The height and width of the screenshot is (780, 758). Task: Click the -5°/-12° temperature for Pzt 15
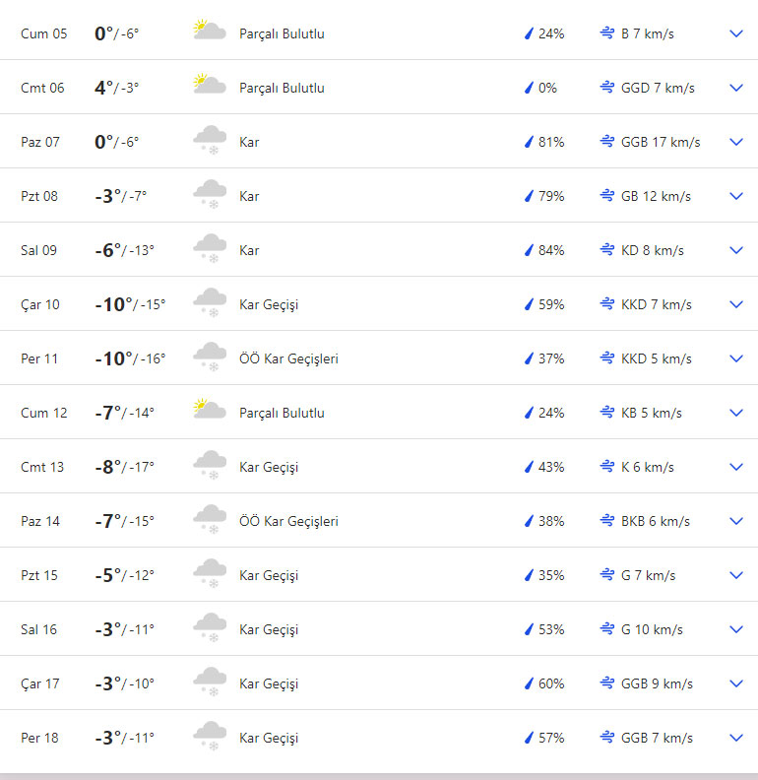[124, 575]
